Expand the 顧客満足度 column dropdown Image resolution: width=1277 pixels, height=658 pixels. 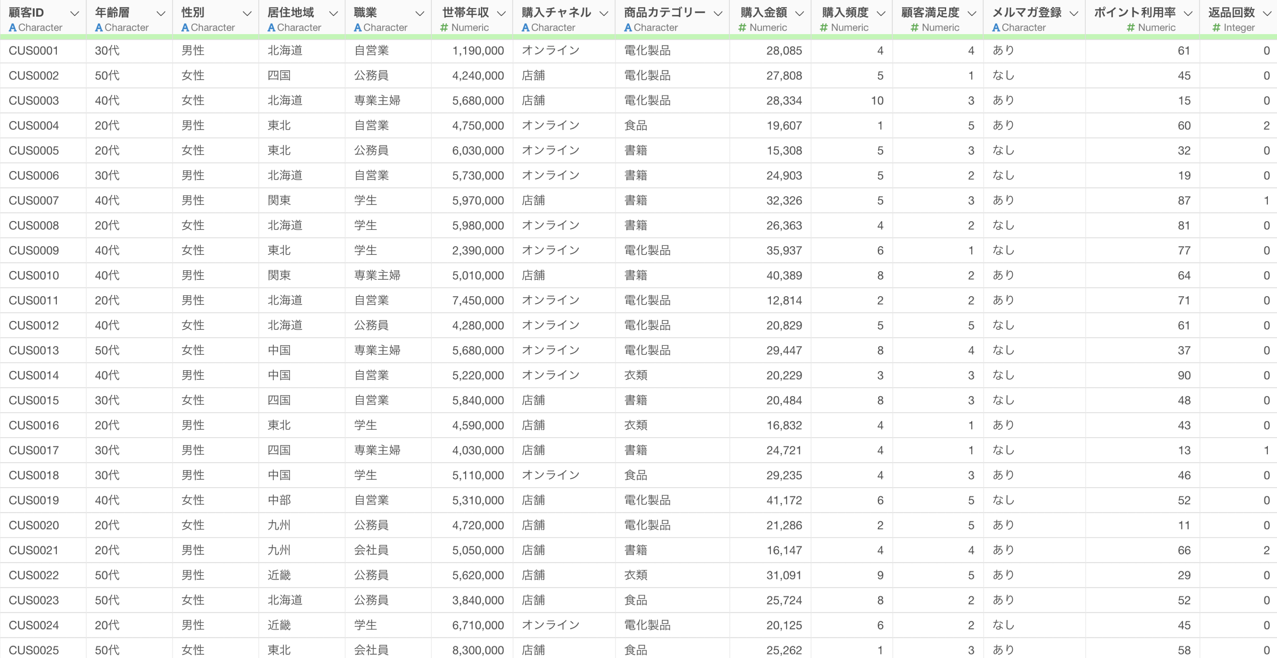click(971, 13)
